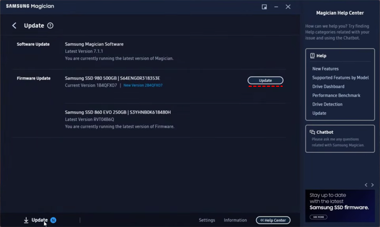The height and width of the screenshot is (227, 380).
Task: Open Supported Features by Model help topic
Action: 340,78
